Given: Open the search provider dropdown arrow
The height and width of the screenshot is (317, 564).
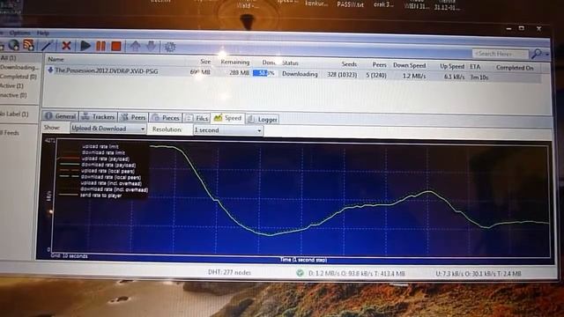Looking at the screenshot, I should 547,55.
